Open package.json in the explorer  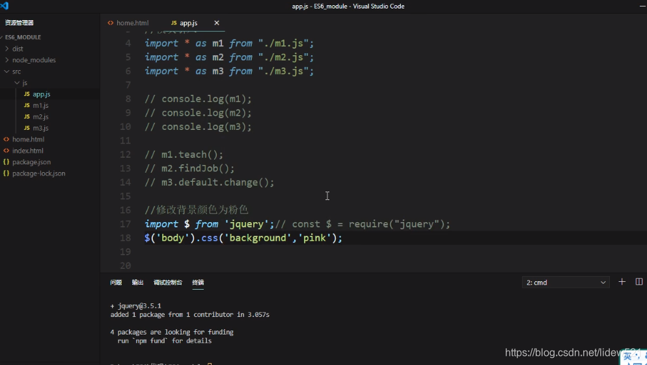(31, 162)
